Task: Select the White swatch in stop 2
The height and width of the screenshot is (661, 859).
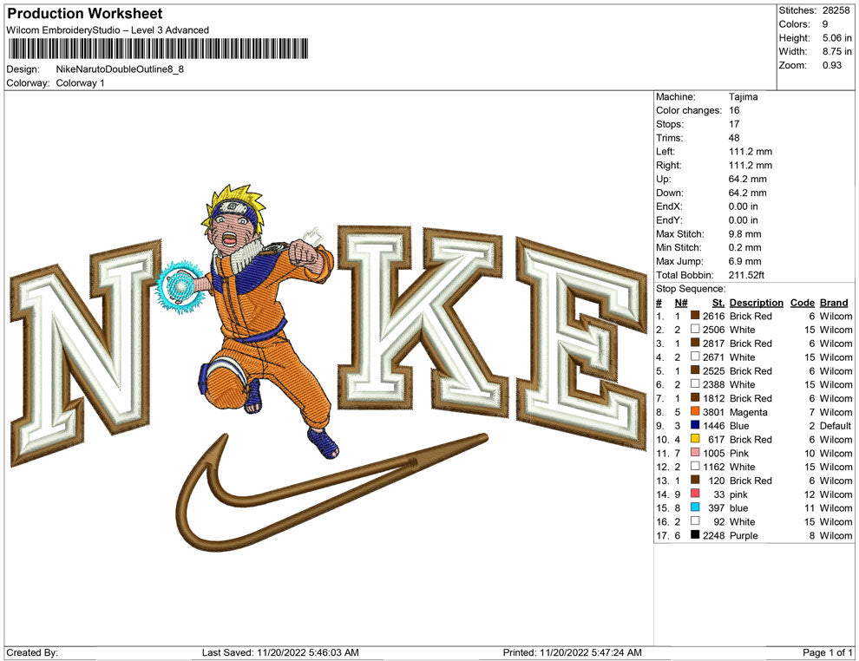Action: 695,330
